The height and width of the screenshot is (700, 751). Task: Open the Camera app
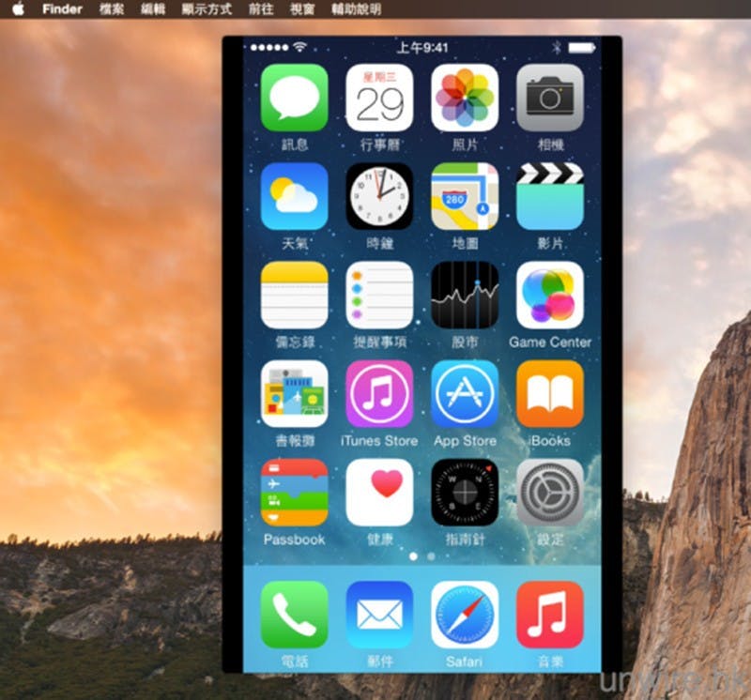click(x=550, y=98)
